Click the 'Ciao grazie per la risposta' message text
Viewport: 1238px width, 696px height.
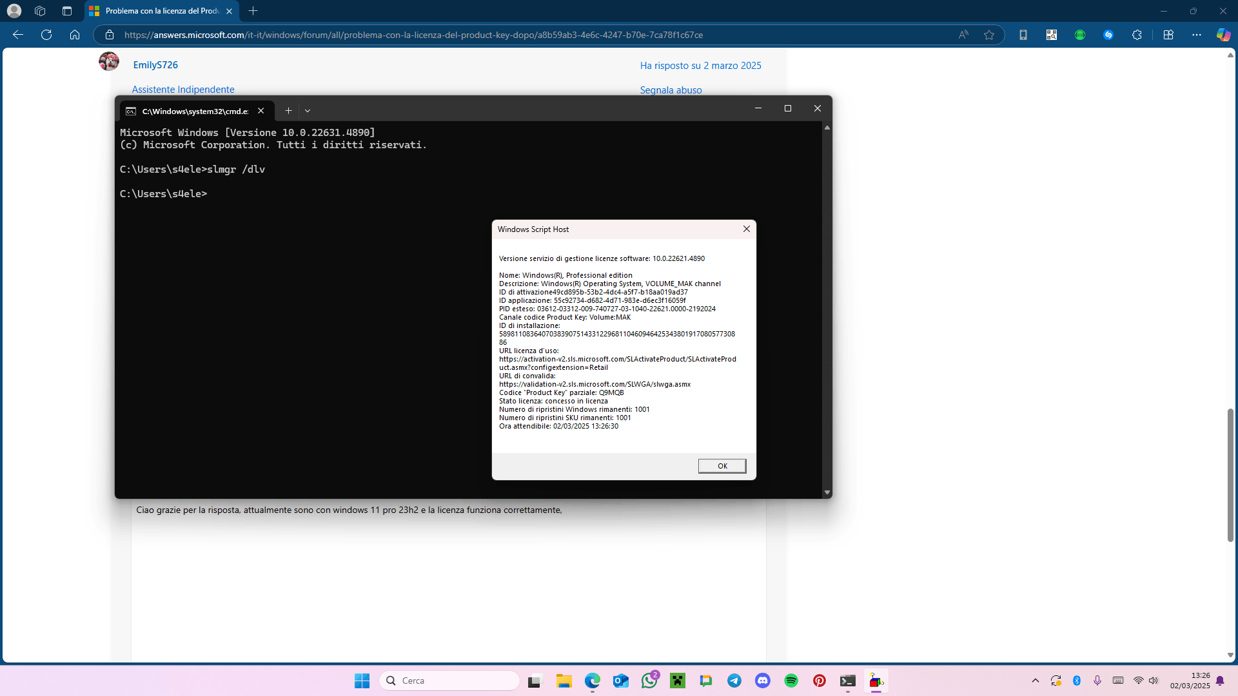[349, 510]
